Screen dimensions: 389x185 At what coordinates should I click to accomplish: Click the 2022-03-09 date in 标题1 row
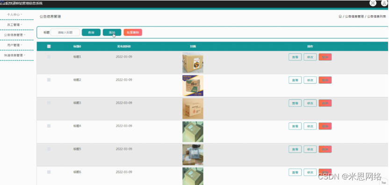point(124,57)
